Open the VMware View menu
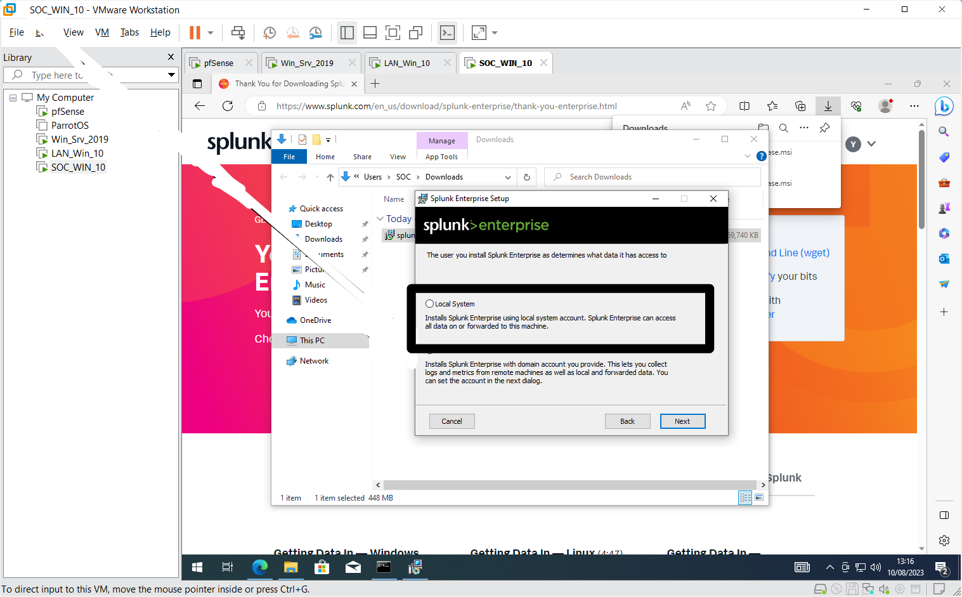The width and height of the screenshot is (962, 597). 74,32
